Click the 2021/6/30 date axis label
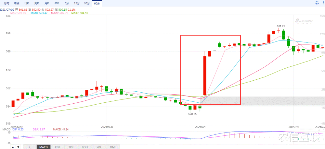The width and height of the screenshot is (325, 149). point(107,127)
